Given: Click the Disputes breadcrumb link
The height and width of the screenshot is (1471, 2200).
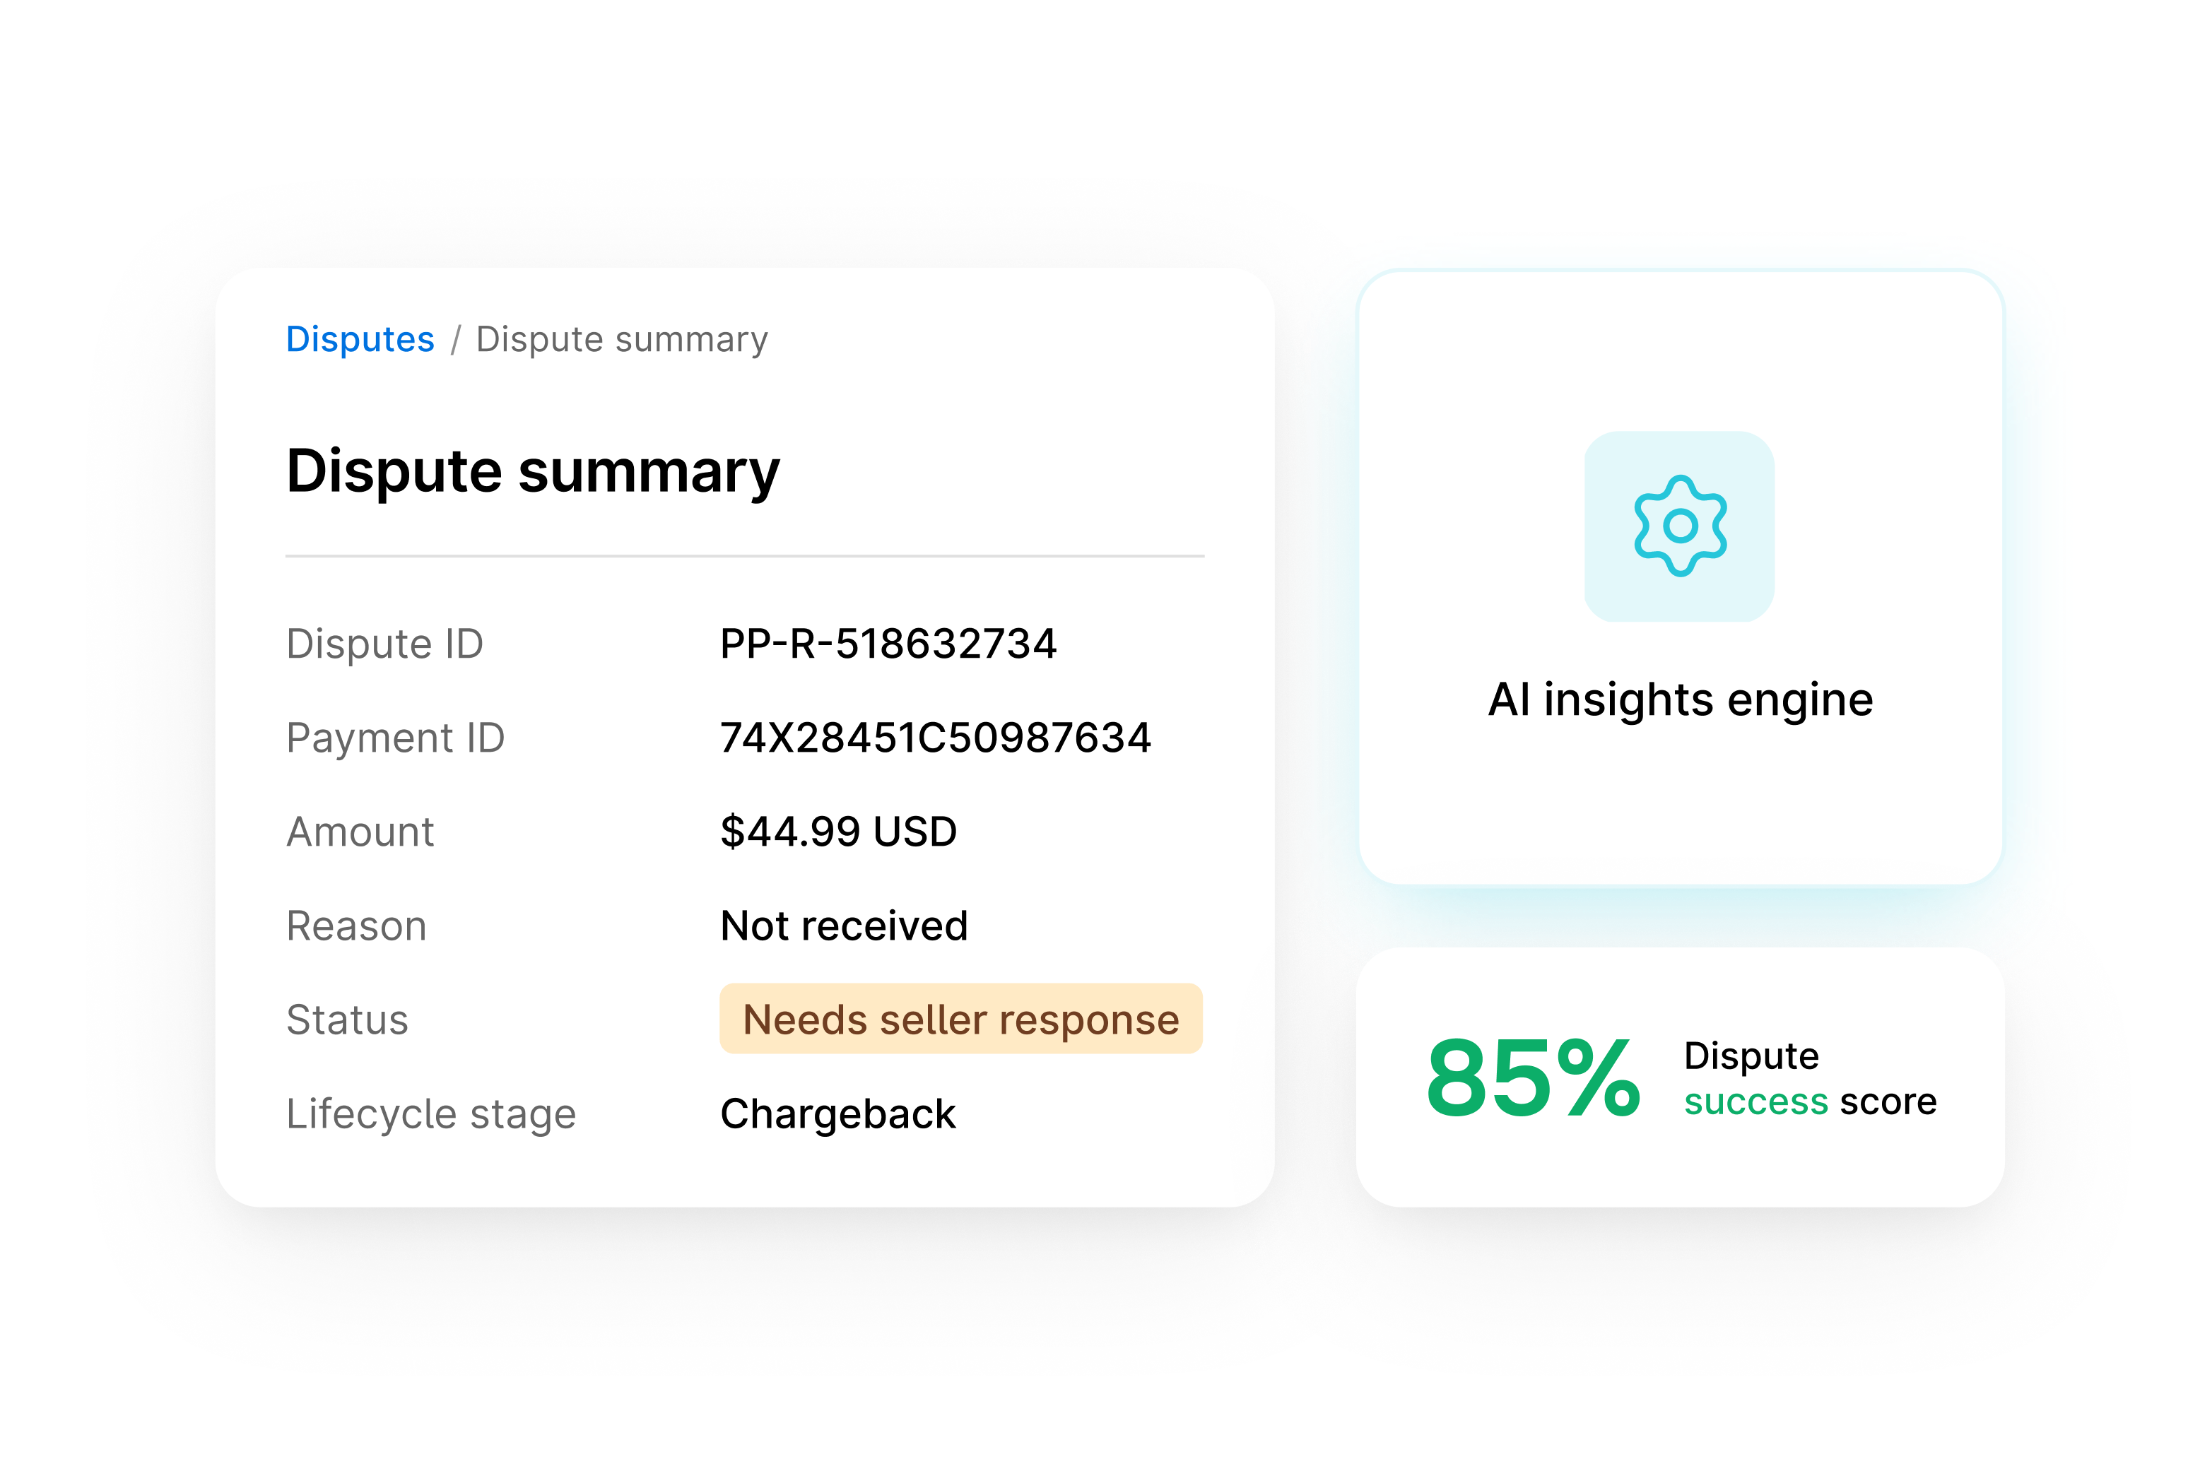Looking at the screenshot, I should pos(360,338).
